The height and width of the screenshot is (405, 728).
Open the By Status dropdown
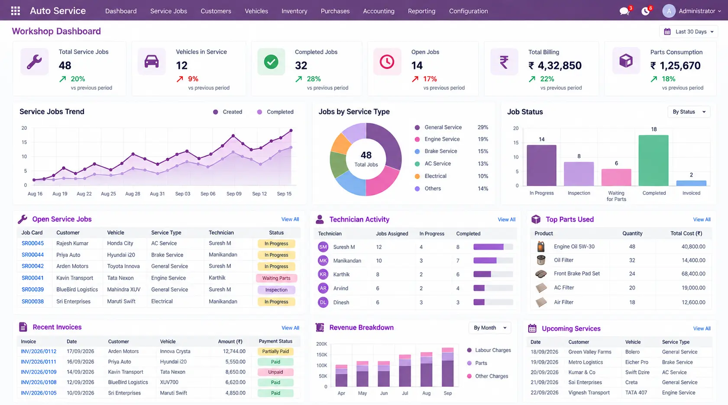tap(689, 112)
